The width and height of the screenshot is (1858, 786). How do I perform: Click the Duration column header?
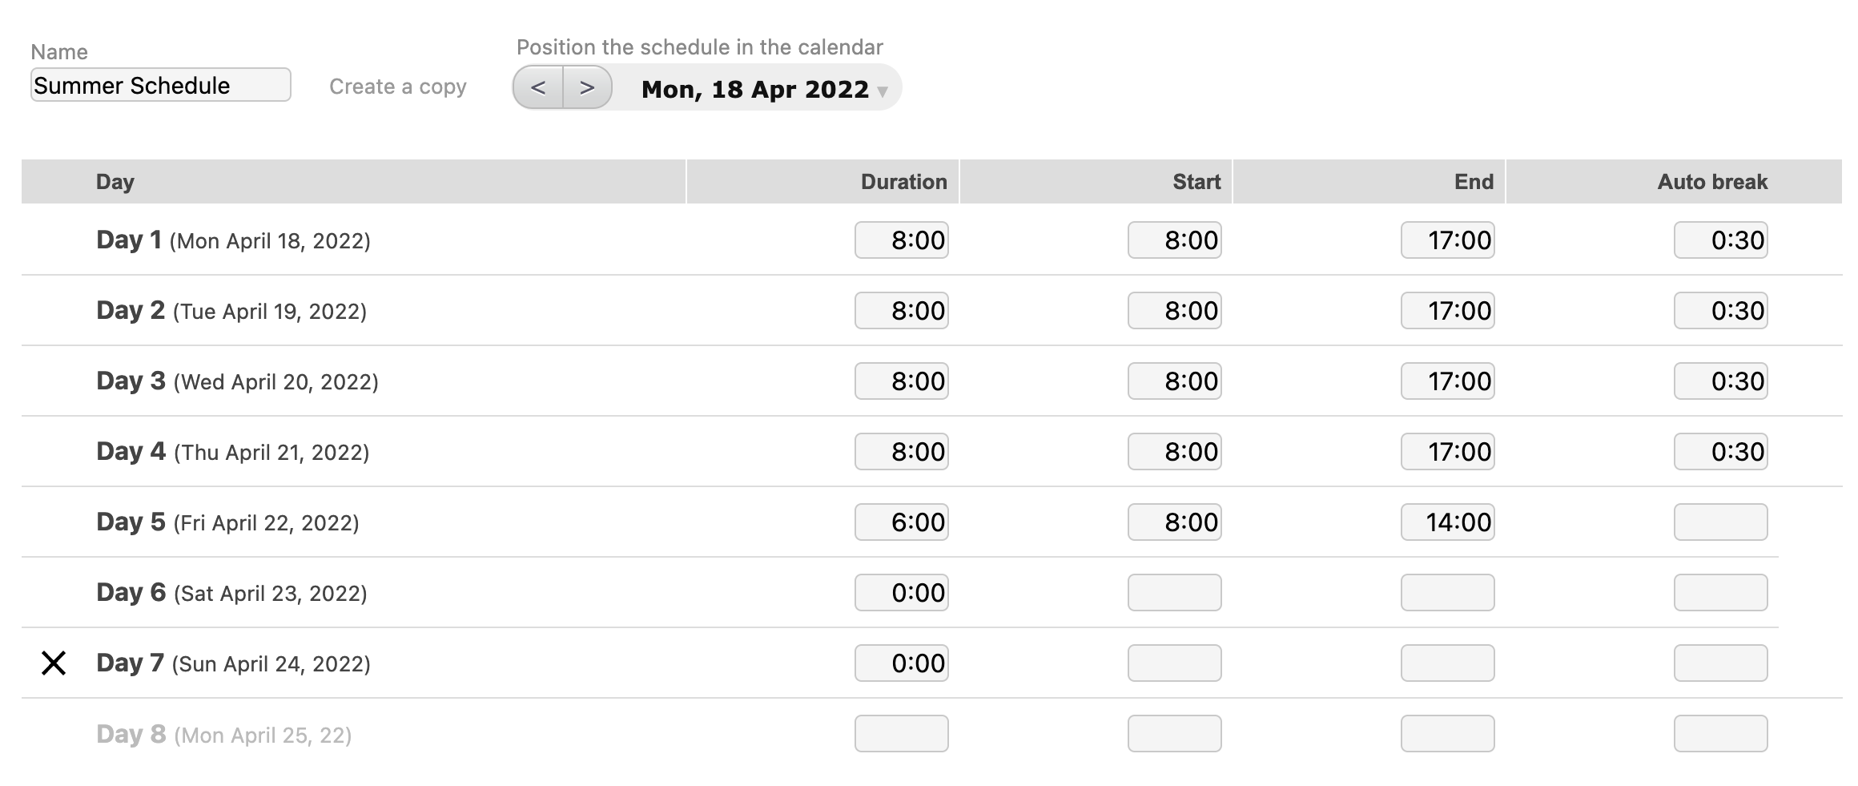point(903,182)
